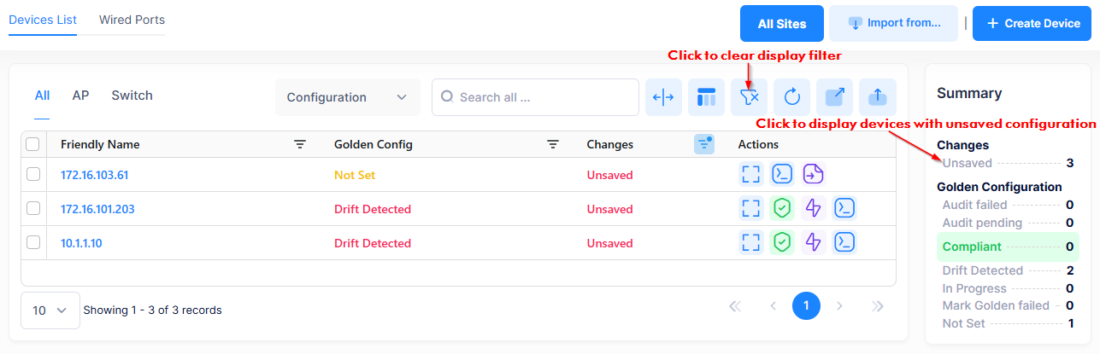Open the column layout chooser icon
1100x354 pixels.
[x=706, y=97]
